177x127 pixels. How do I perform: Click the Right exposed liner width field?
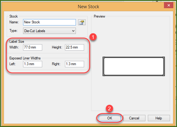pyautogui.click(x=74, y=64)
